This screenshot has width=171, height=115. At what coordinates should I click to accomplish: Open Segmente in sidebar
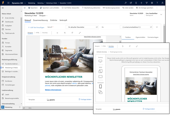pyautogui.click(x=9, y=50)
